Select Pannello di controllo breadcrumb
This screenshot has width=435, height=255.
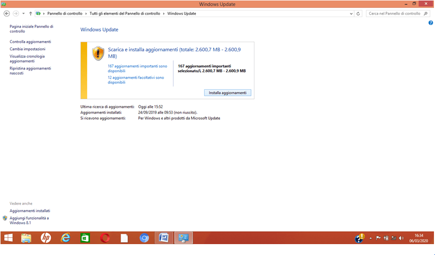[65, 13]
